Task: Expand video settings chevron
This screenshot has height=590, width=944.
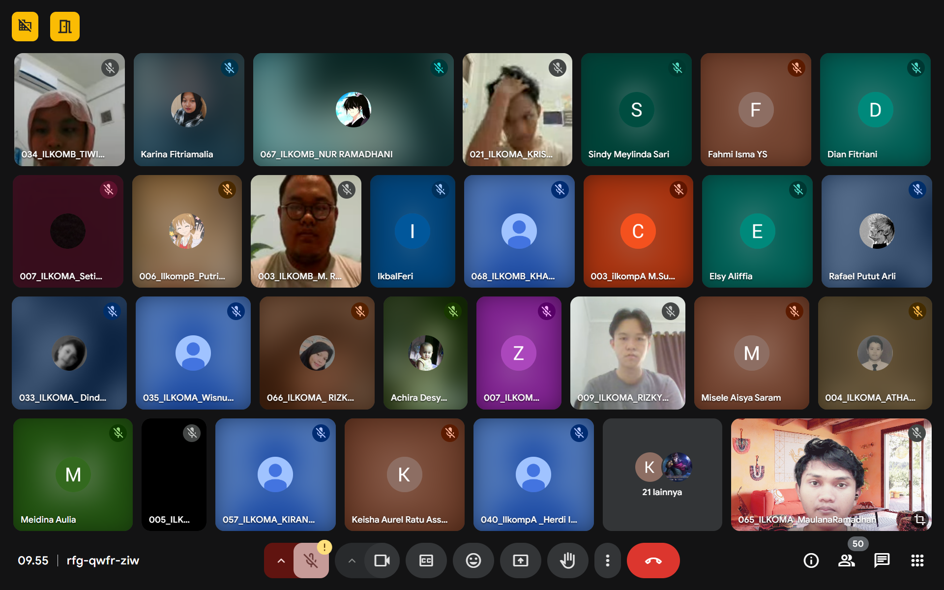Action: click(x=352, y=560)
